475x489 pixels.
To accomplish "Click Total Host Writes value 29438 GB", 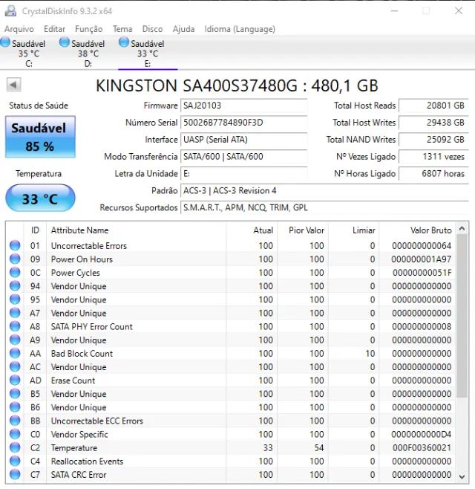I will click(433, 122).
